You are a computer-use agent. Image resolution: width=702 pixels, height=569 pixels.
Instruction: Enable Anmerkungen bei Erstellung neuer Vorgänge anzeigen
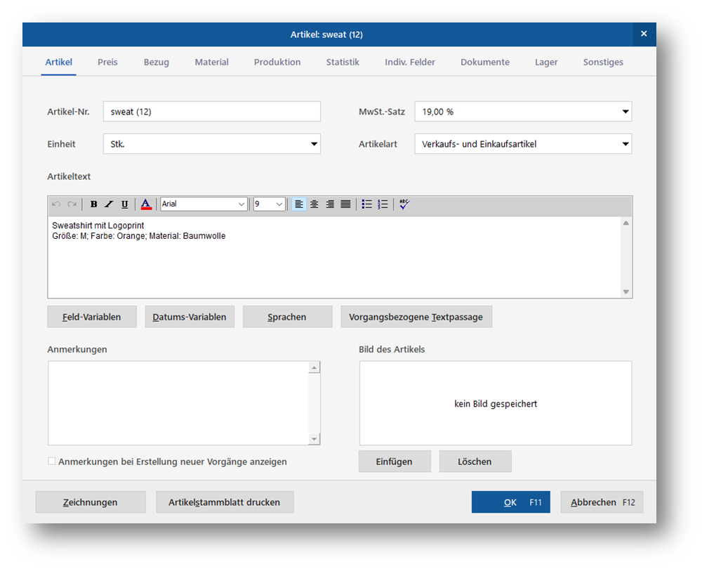click(52, 462)
